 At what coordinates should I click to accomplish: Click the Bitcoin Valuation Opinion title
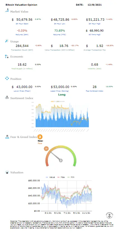pyautogui.click(x=21, y=5)
